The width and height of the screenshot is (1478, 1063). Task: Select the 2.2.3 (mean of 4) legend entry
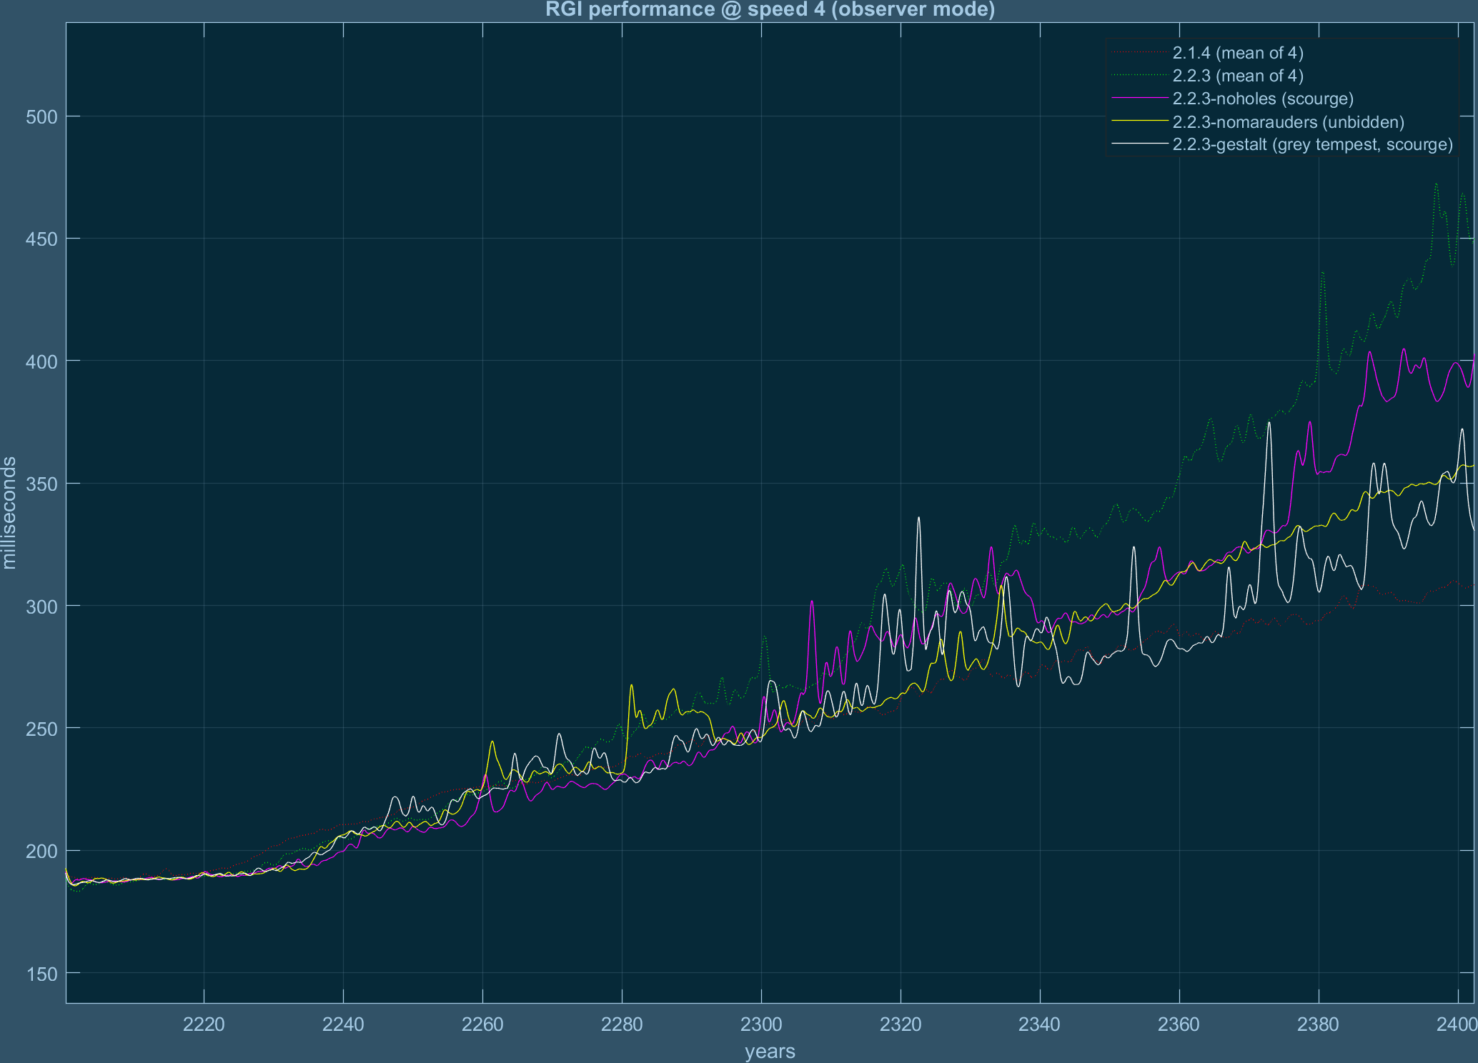[x=1238, y=76]
